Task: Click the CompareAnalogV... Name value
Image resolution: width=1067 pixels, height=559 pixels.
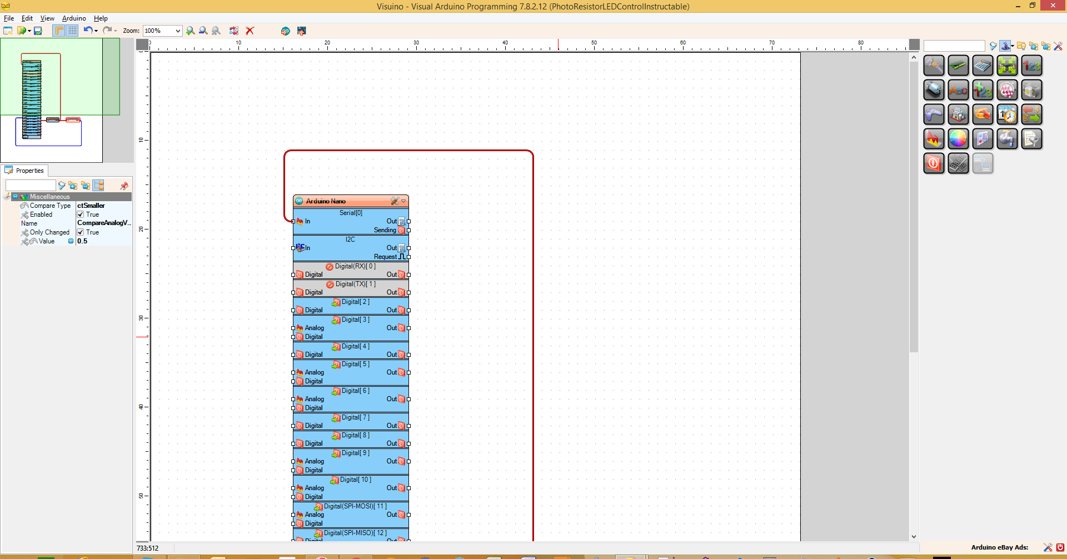Action: pos(103,223)
